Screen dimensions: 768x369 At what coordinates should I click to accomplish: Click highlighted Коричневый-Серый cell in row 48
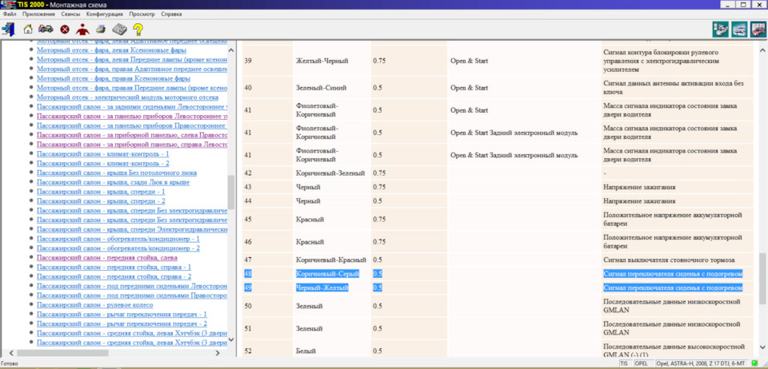coord(328,274)
